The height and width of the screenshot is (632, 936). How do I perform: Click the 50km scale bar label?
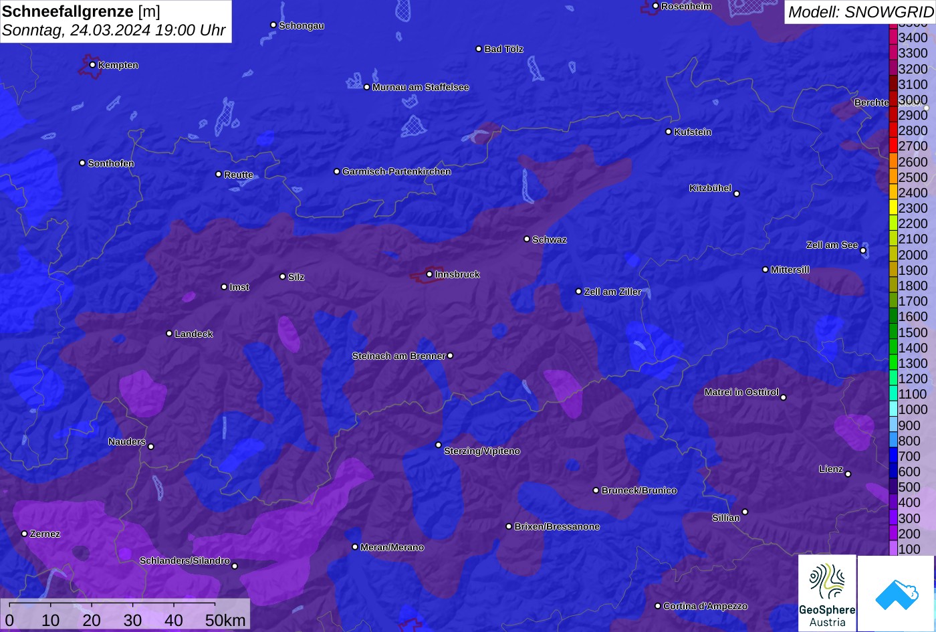point(225,620)
